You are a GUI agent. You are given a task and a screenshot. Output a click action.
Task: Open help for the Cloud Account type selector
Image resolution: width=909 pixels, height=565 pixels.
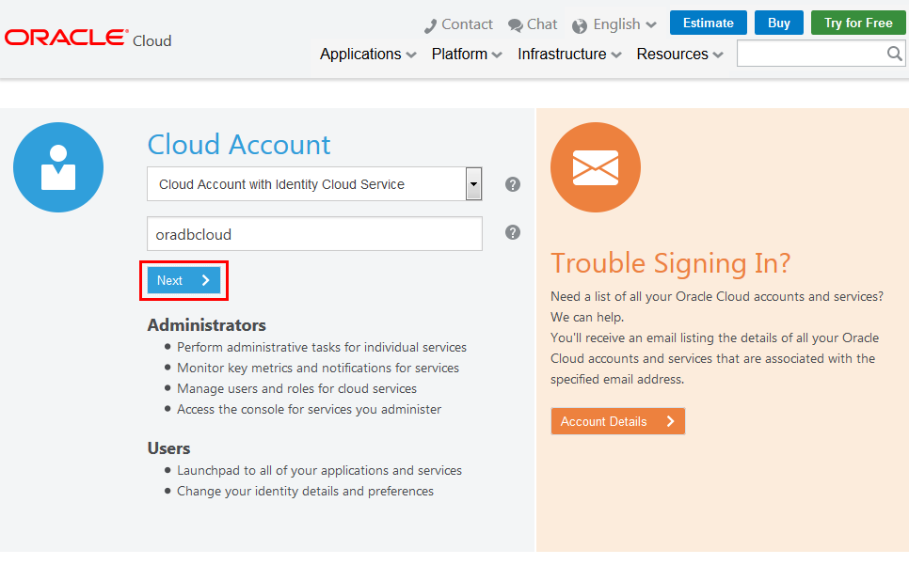click(x=512, y=184)
